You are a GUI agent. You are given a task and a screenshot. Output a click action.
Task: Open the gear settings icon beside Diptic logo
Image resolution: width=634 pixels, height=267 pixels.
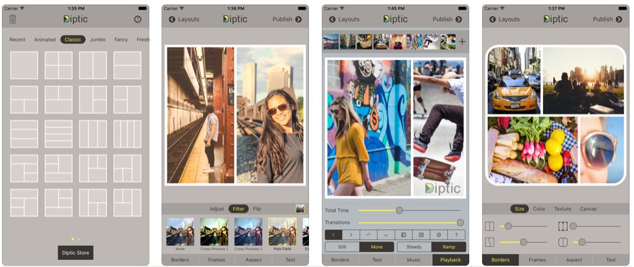(137, 19)
